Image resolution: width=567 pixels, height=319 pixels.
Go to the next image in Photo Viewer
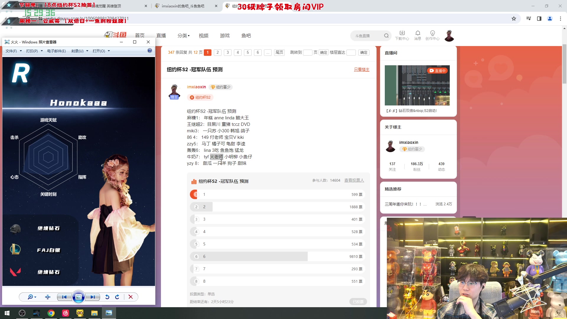click(x=93, y=297)
